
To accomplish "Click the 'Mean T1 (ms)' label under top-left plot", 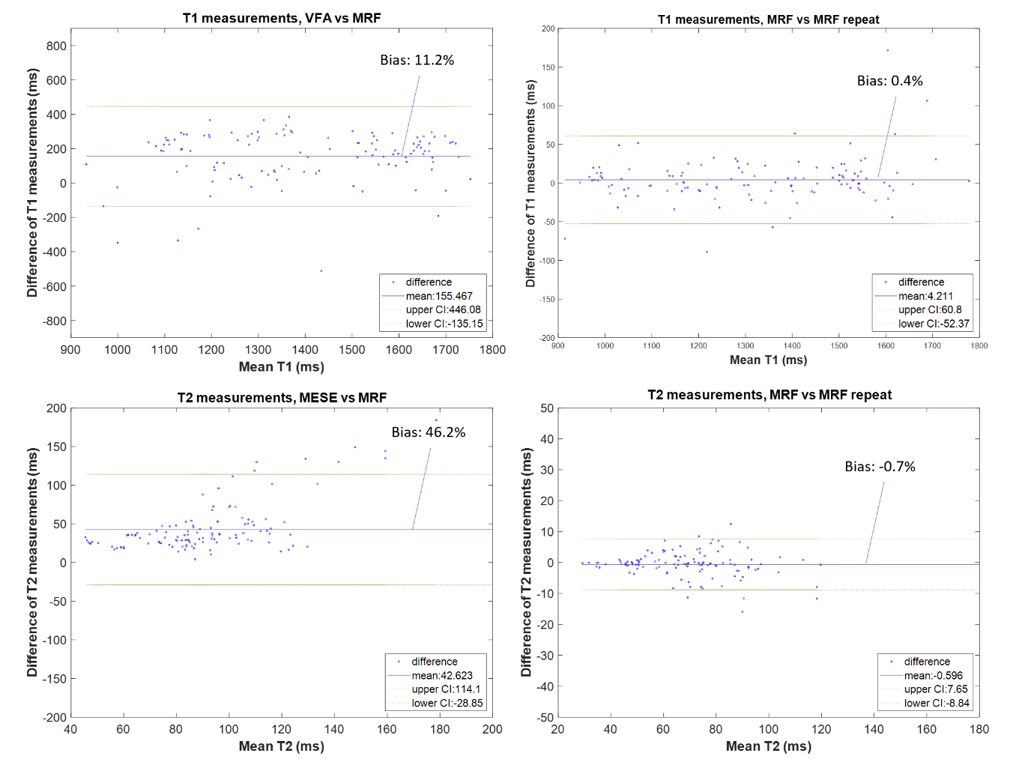I will (x=281, y=366).
